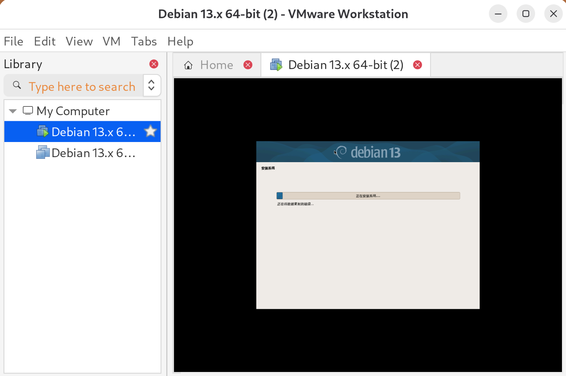
Task: Open the View menu
Action: (x=79, y=41)
